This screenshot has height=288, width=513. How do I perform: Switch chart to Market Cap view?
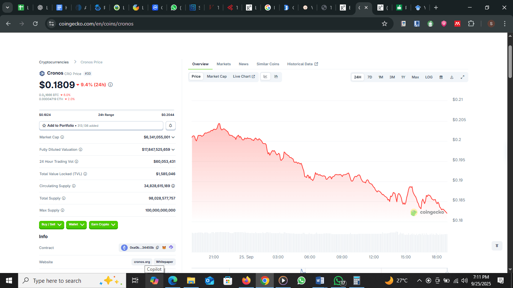tap(217, 76)
